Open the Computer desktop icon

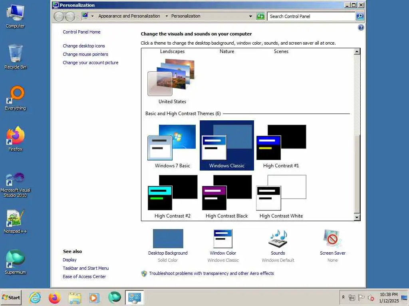15,17
